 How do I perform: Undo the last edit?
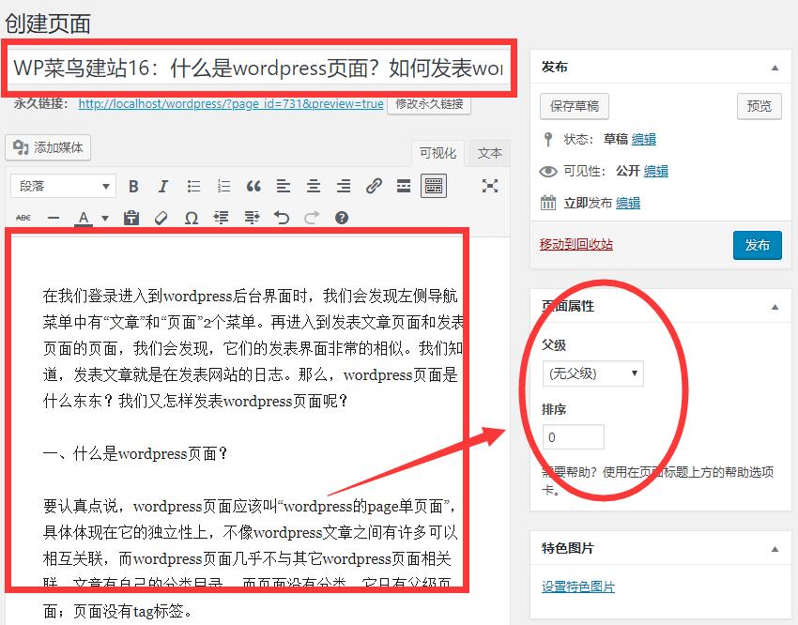pyautogui.click(x=282, y=217)
